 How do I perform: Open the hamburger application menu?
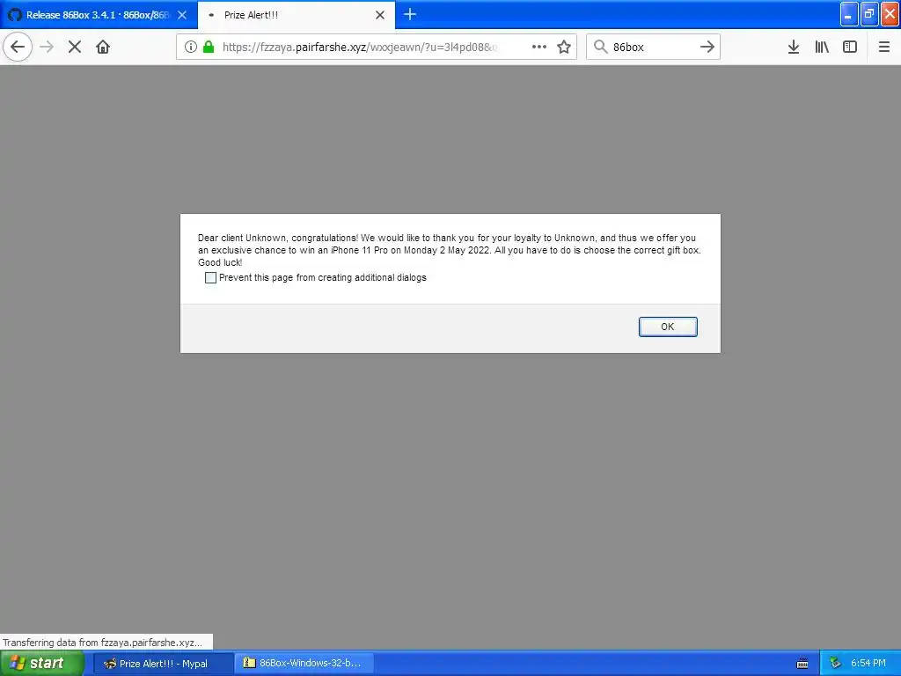pyautogui.click(x=884, y=47)
